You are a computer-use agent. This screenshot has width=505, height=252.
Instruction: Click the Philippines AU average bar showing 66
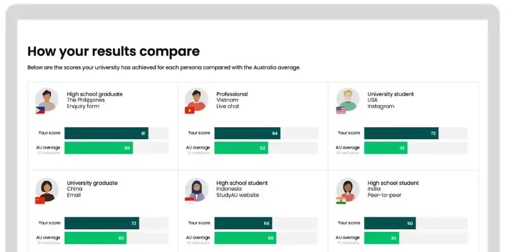pos(98,148)
